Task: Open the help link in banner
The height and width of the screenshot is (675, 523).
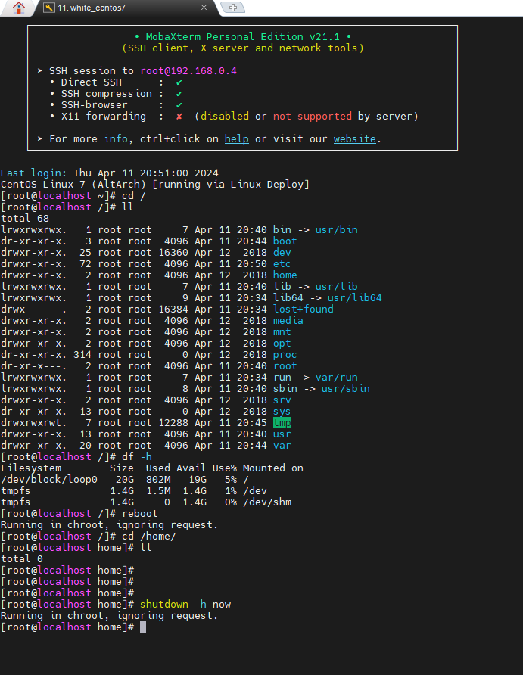Action: pos(237,139)
